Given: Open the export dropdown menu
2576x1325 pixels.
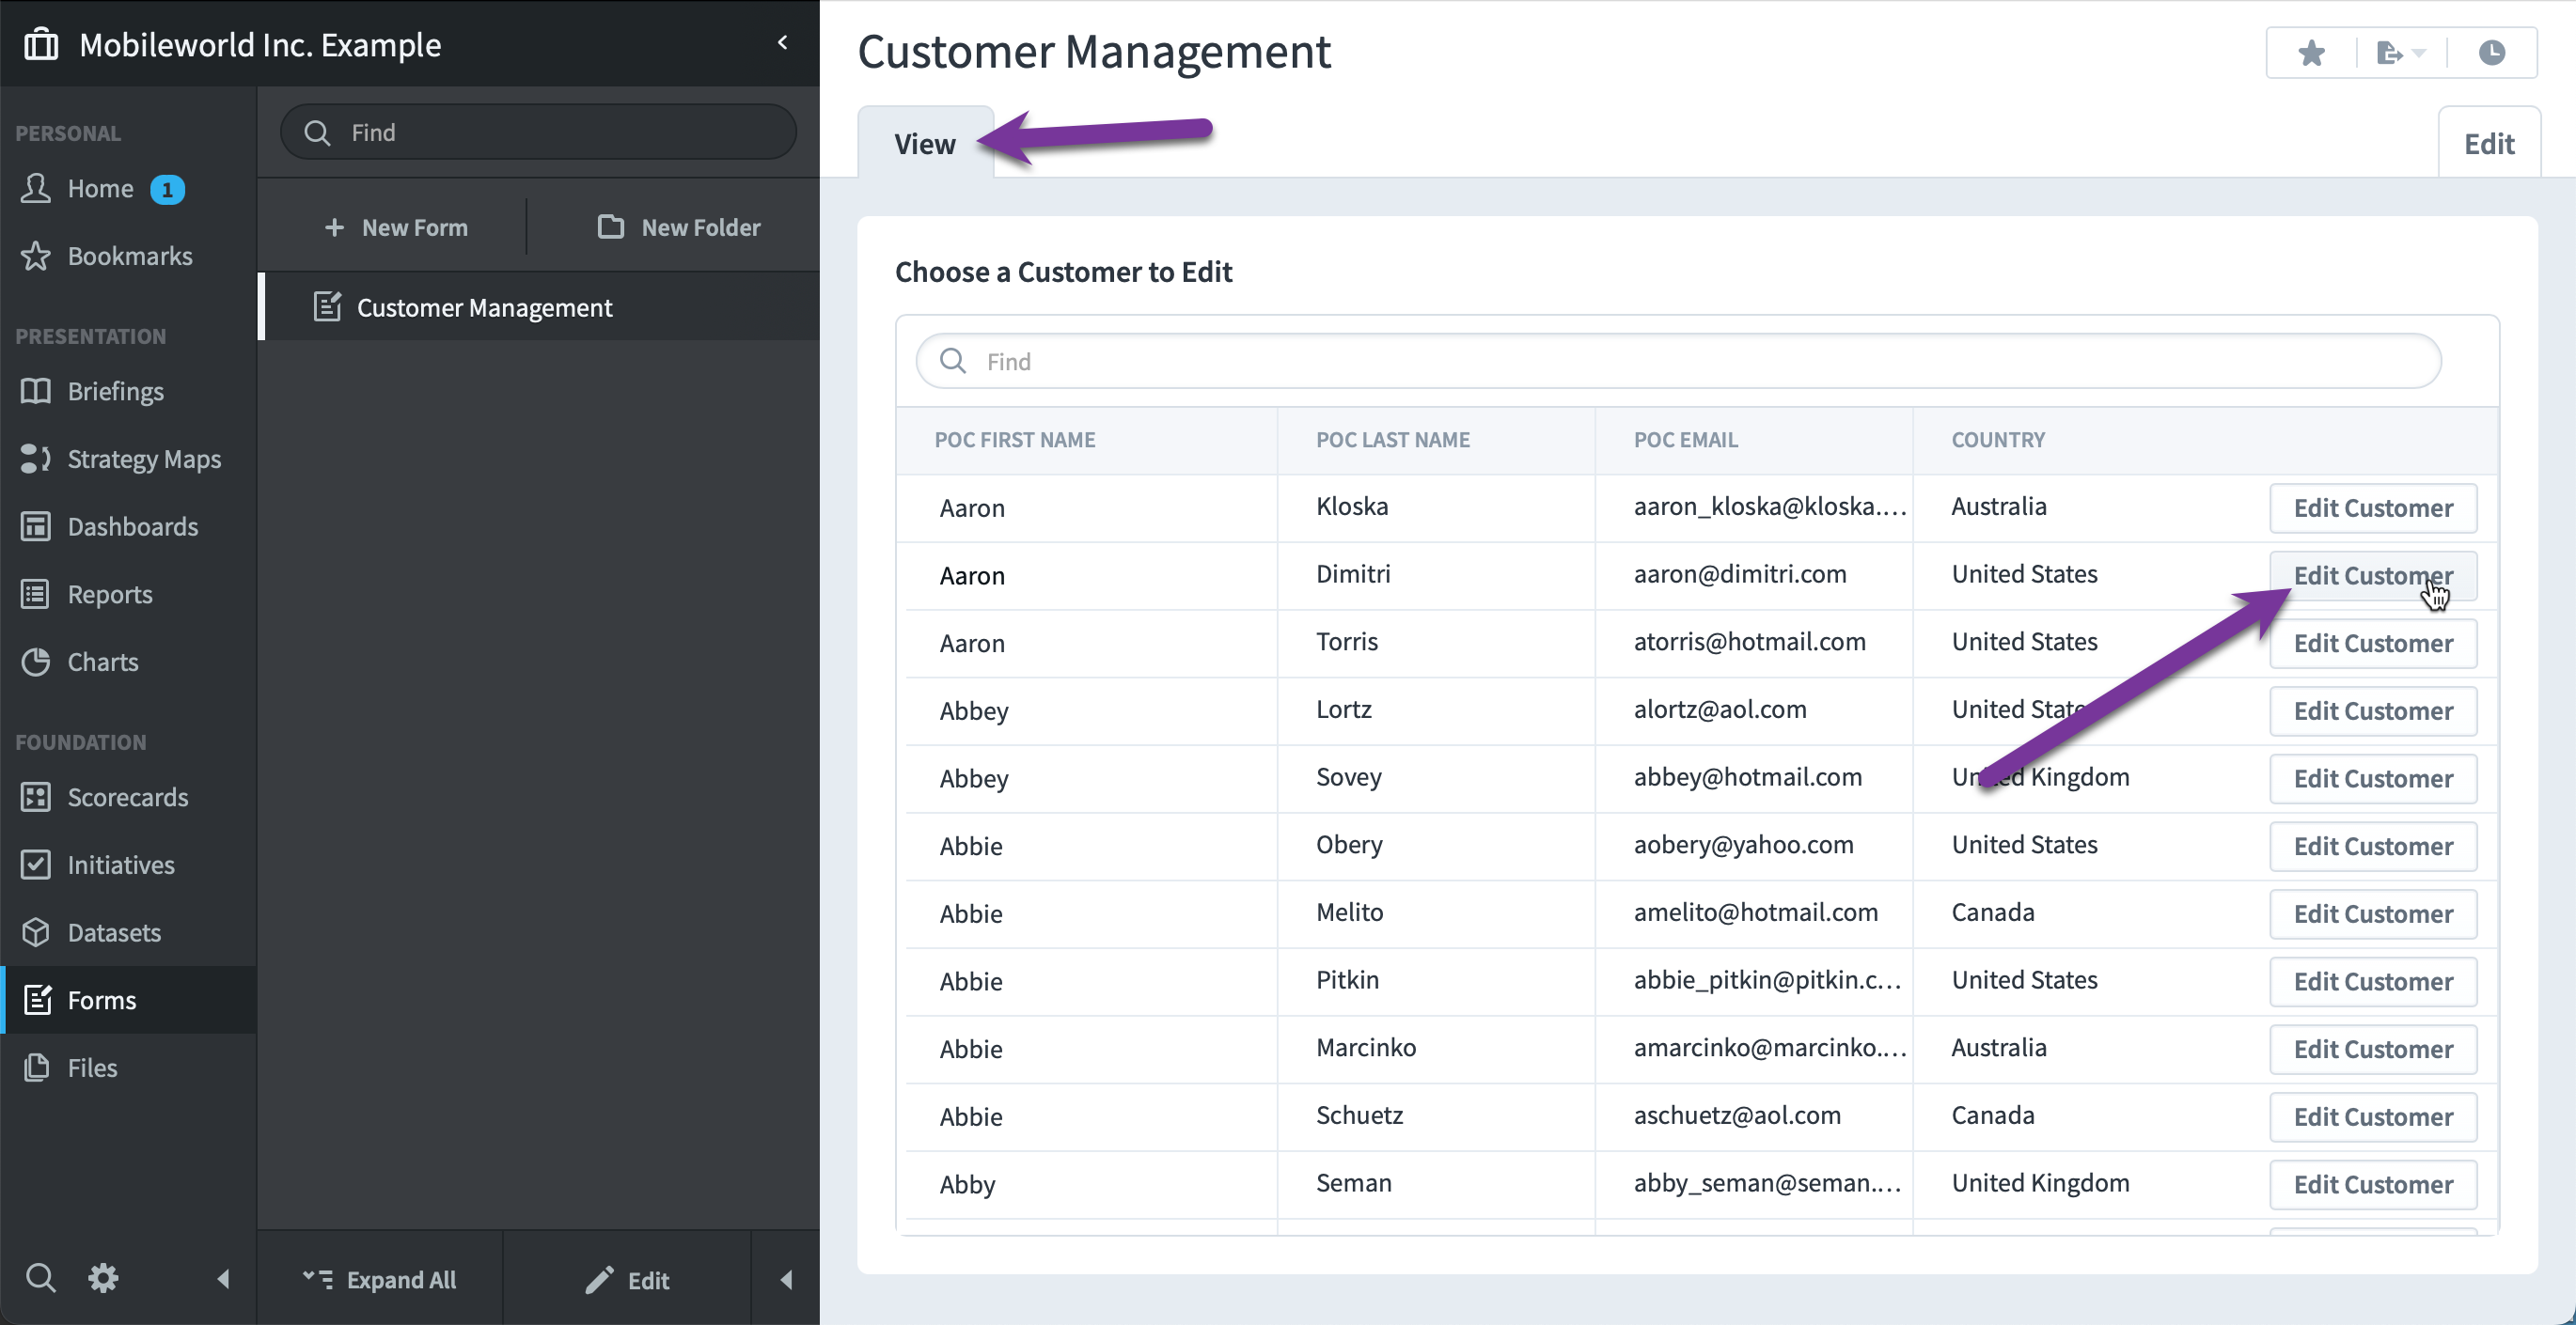Looking at the screenshot, I should click(2400, 52).
